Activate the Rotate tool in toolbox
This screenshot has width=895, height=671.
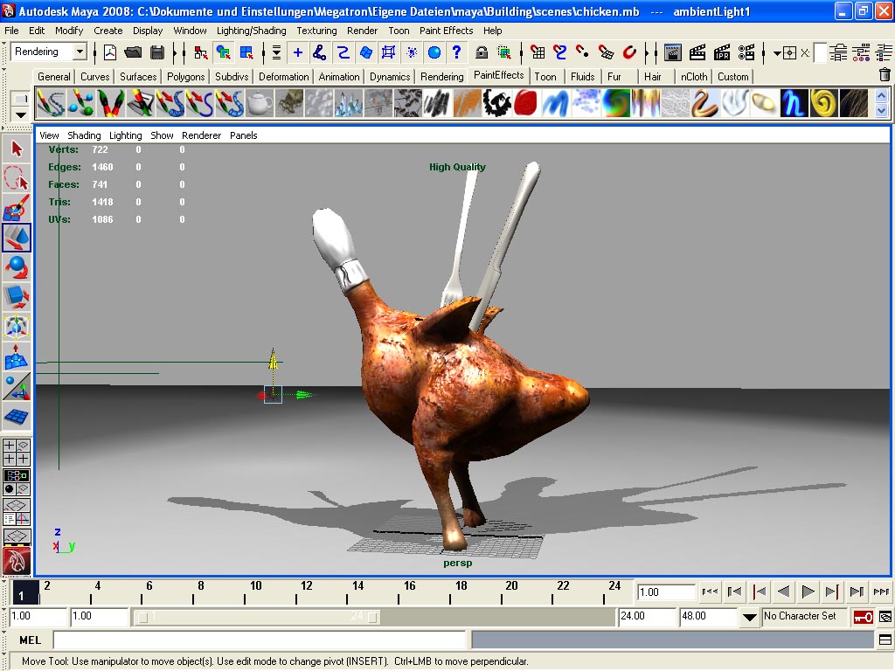pyautogui.click(x=17, y=266)
